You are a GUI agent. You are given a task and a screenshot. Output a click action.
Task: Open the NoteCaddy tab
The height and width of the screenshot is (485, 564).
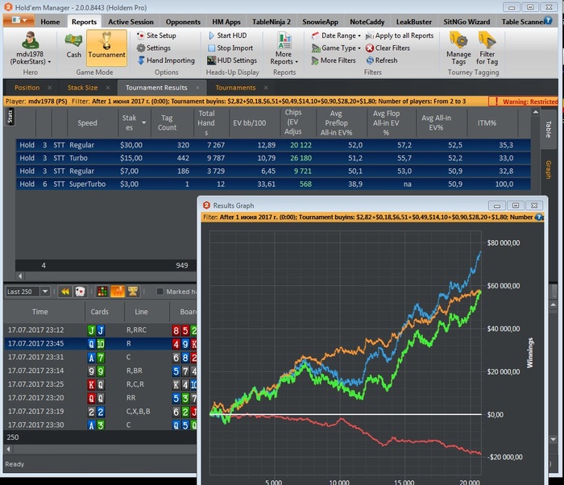(x=367, y=22)
